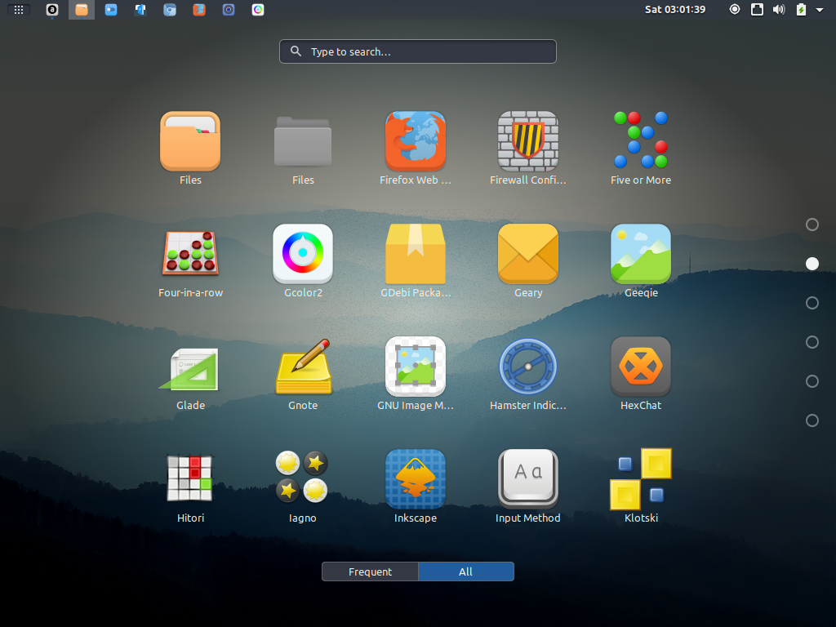This screenshot has width=836, height=627.
Task: Jump to the third app page dot
Action: (812, 303)
